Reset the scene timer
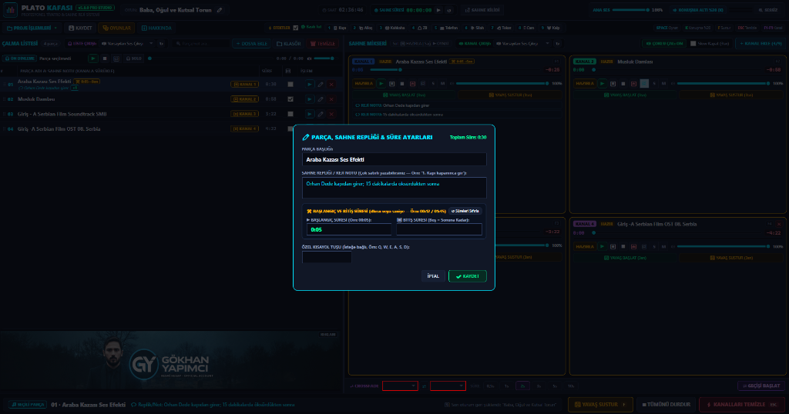Viewport: 789px width, 414px height. [449, 10]
